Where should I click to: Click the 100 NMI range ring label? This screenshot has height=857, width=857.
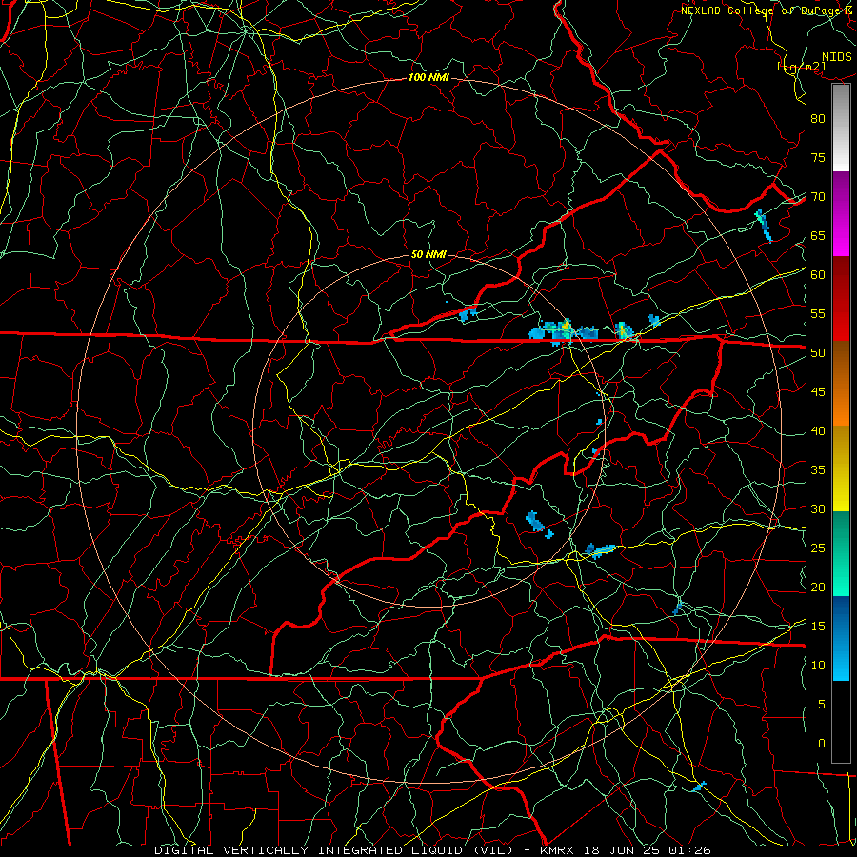click(428, 78)
